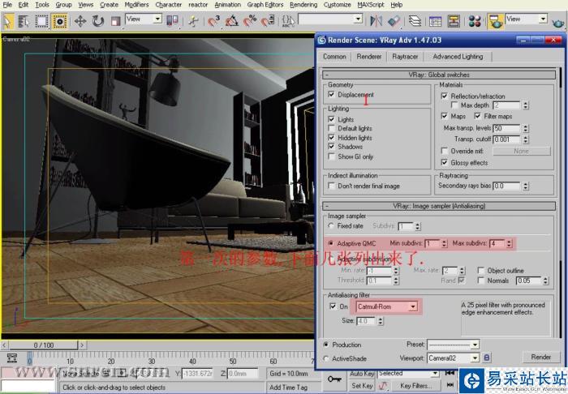Image resolution: width=568 pixels, height=394 pixels.
Task: Open the Material Editor spheres icon
Action: pyautogui.click(x=474, y=21)
